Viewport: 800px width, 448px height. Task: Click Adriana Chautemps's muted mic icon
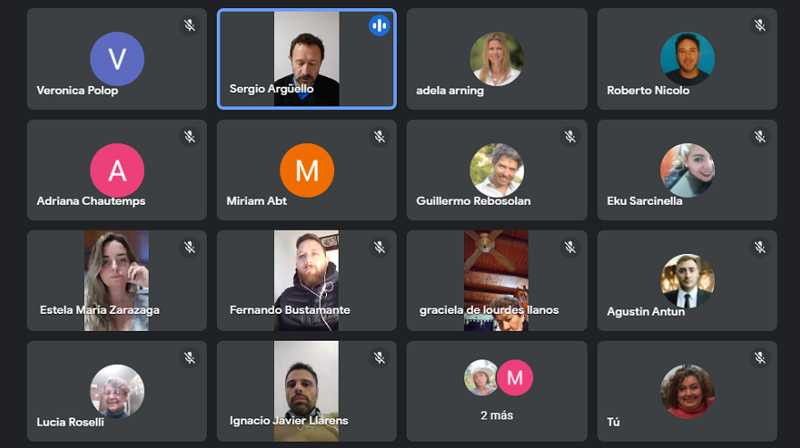[x=189, y=136]
